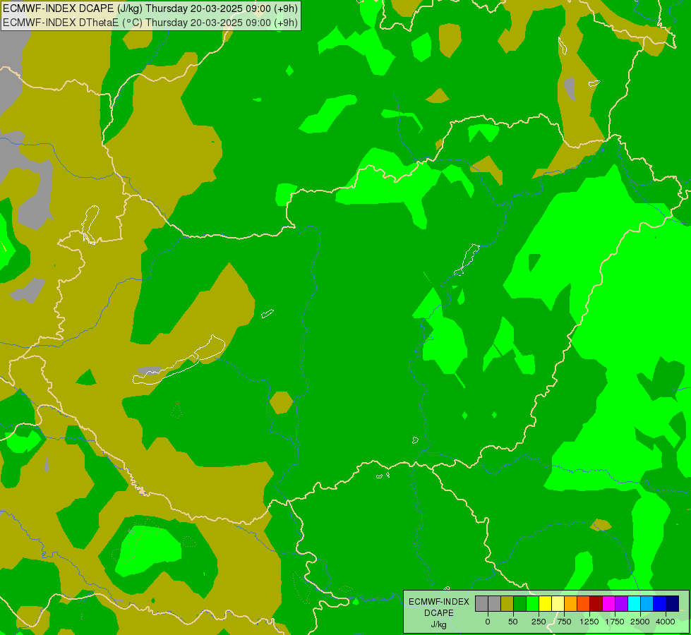691x635 pixels.
Task: Click the bright green legend swatch
Action: pyautogui.click(x=533, y=603)
